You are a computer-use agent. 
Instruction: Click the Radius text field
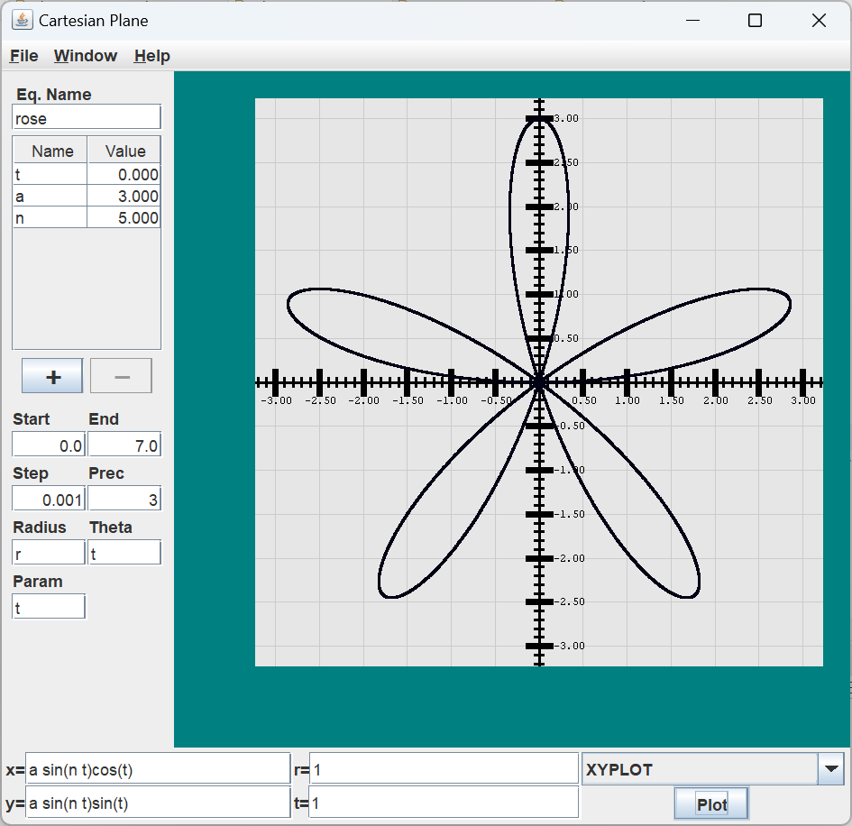coord(49,554)
